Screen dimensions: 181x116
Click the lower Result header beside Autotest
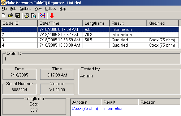120,102
